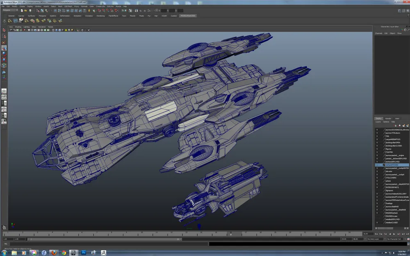The height and width of the screenshot is (256, 410).
Task: Activate the Move tool in toolbox
Action: pos(4,48)
